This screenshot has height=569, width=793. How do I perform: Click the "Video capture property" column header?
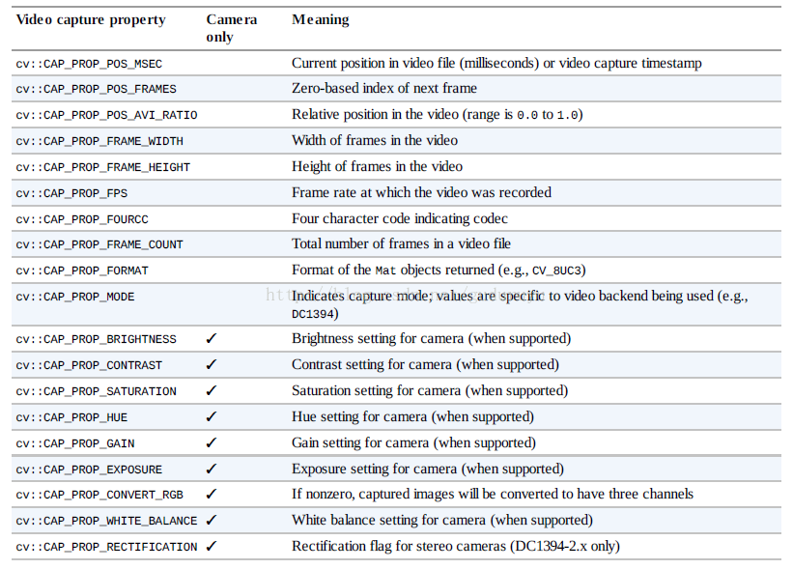[x=91, y=20]
